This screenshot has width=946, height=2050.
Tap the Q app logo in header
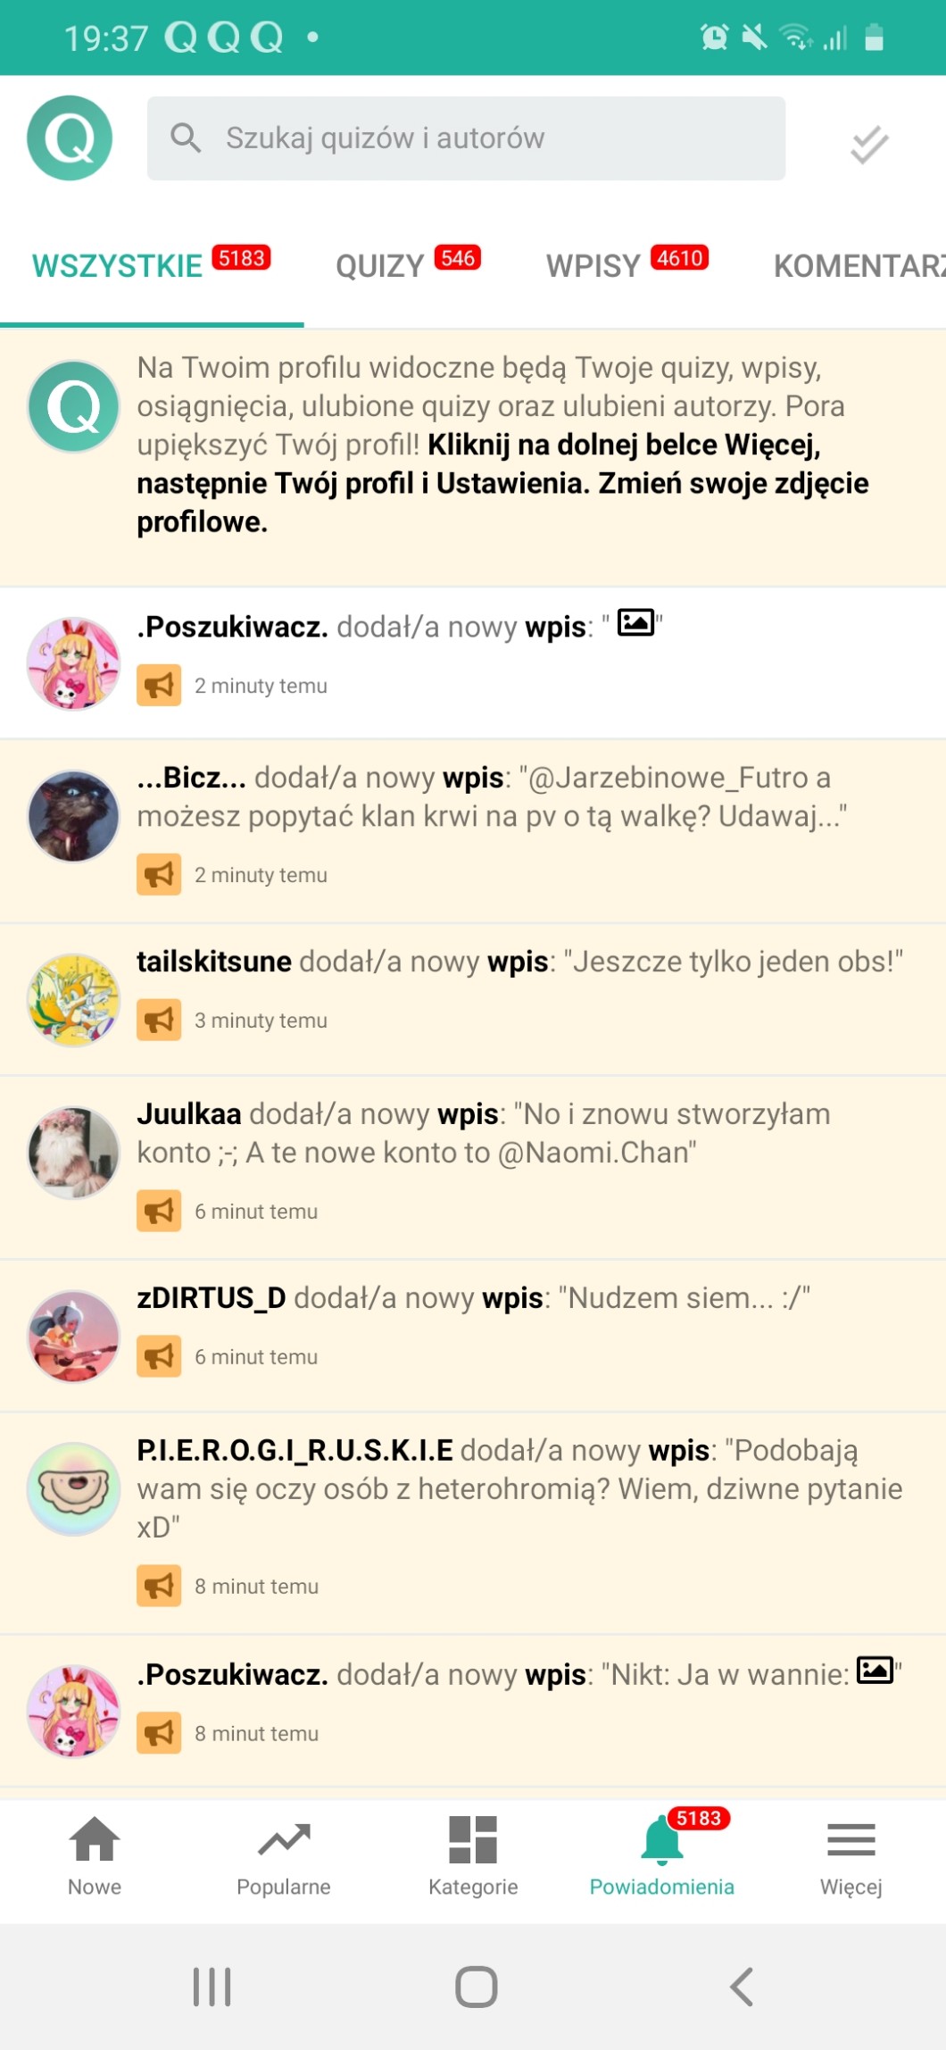pos(70,138)
